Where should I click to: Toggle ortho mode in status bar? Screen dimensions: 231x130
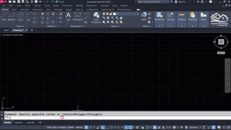(x=107, y=127)
